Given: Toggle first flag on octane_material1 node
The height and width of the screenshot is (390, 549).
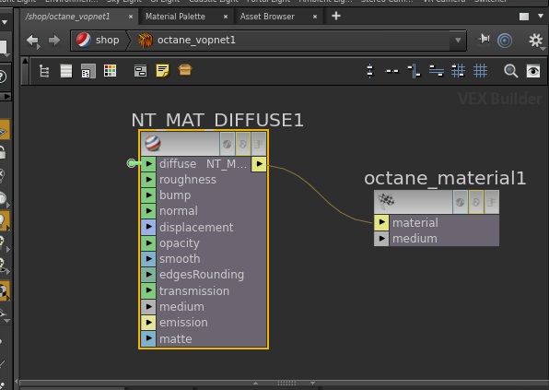Looking at the screenshot, I should (x=460, y=202).
